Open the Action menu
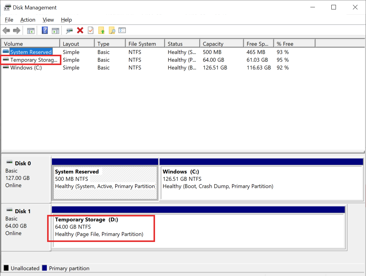366x276 pixels. pos(28,20)
